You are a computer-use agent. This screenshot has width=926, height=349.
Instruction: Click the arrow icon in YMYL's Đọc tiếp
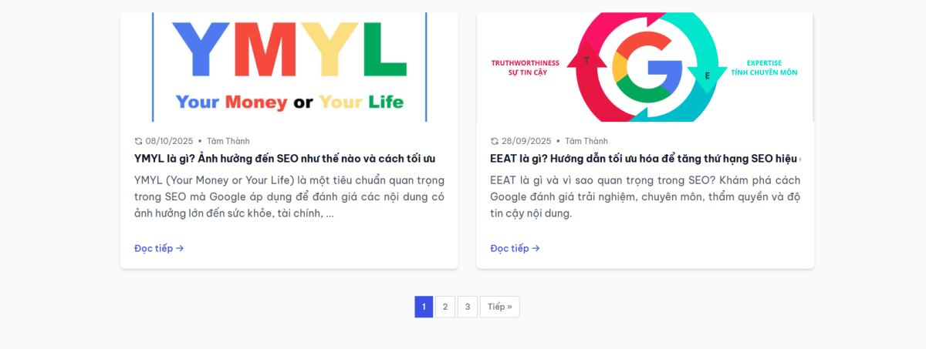pyautogui.click(x=180, y=248)
